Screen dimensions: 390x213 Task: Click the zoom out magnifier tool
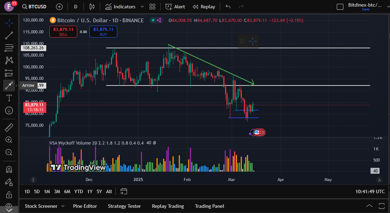tap(9, 152)
